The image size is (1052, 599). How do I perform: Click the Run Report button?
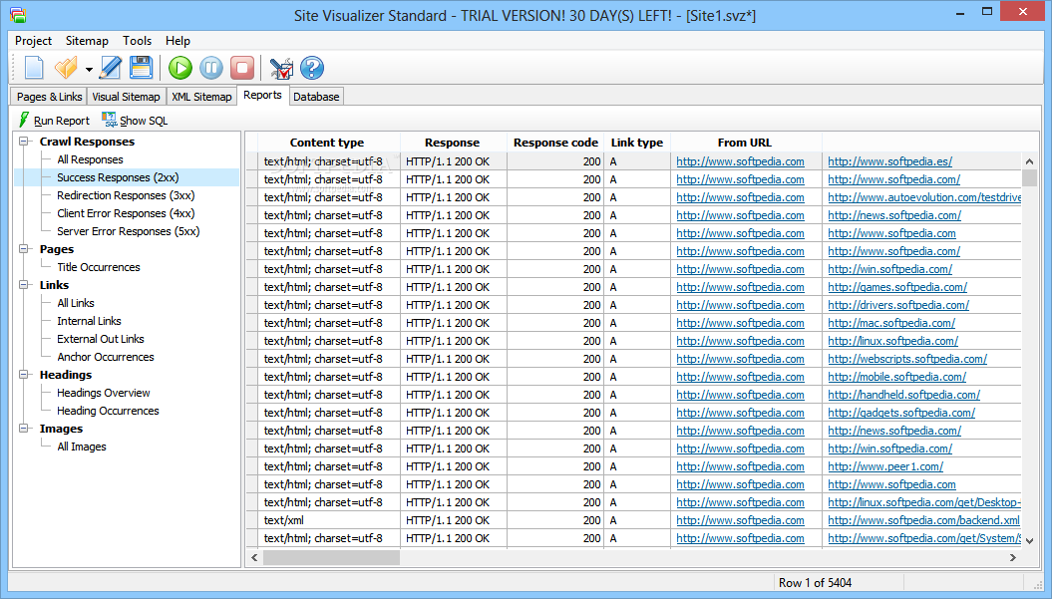point(54,120)
